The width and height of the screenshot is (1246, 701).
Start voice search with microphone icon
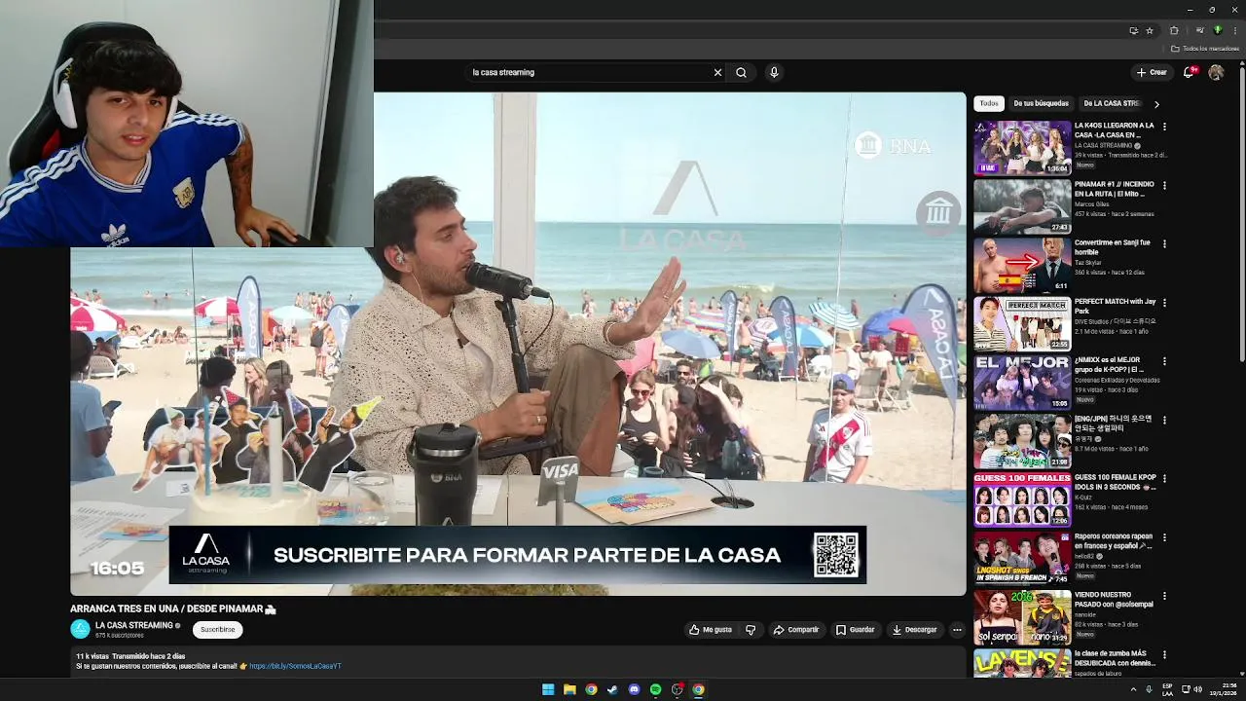pos(774,72)
